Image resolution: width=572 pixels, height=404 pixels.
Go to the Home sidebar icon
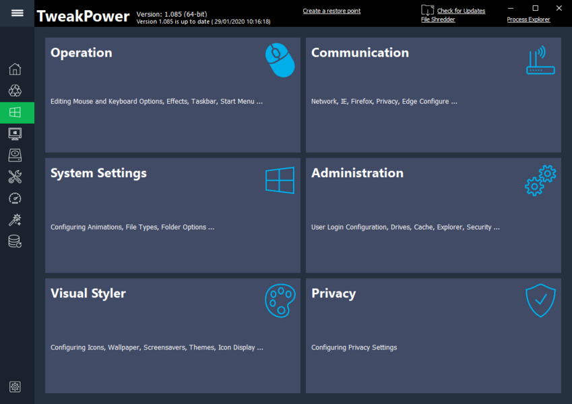(x=15, y=69)
